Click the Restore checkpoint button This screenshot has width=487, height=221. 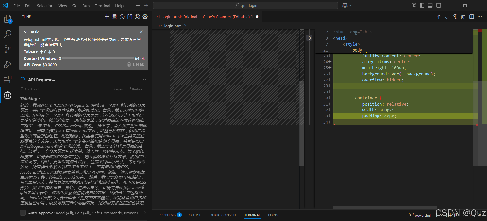point(137,89)
